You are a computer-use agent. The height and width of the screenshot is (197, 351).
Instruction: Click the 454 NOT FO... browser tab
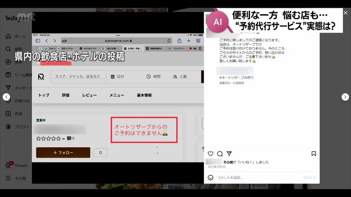pyautogui.click(x=89, y=48)
